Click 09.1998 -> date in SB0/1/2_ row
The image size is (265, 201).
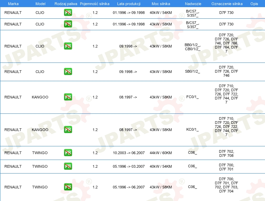click(x=128, y=72)
